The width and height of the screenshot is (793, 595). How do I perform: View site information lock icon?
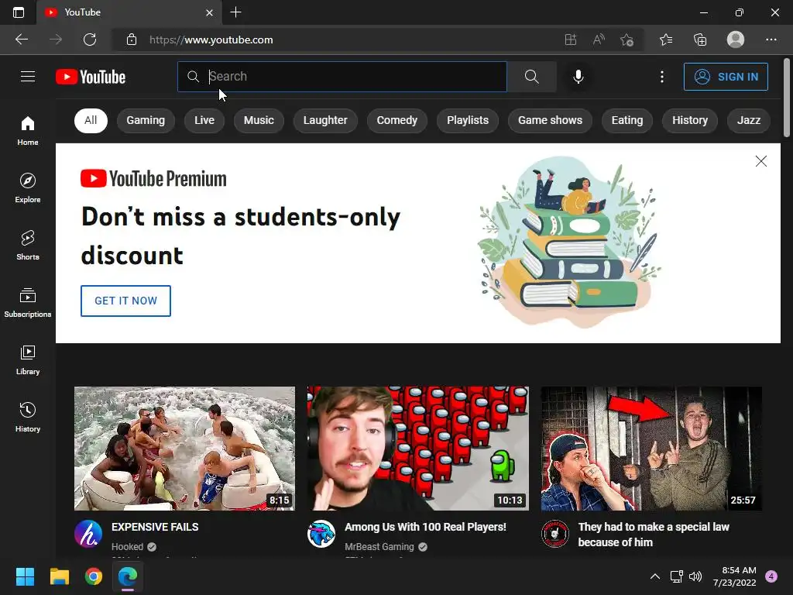coord(132,40)
